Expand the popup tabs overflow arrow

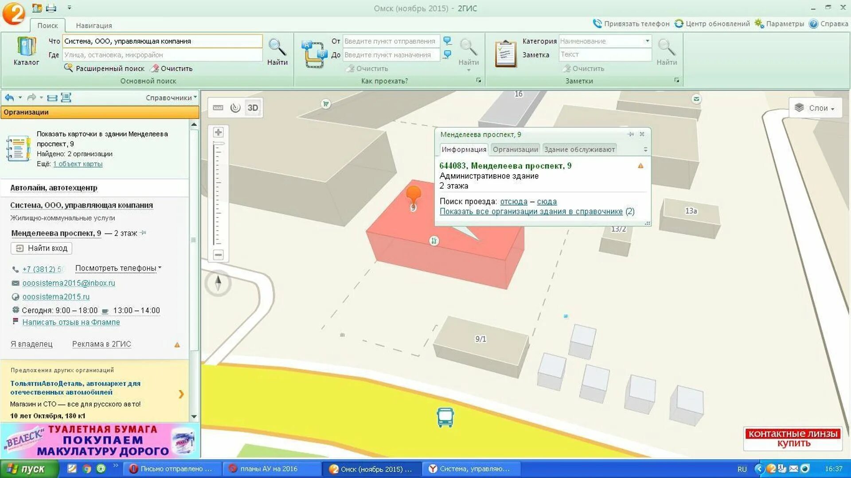click(645, 150)
